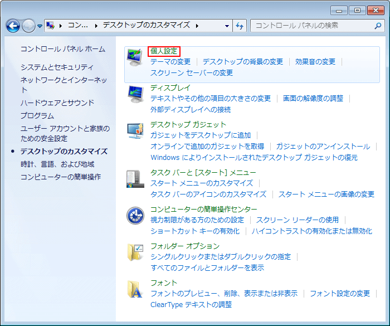Click the 個人設定 monitor icon
The image size is (390, 326).
pos(135,57)
